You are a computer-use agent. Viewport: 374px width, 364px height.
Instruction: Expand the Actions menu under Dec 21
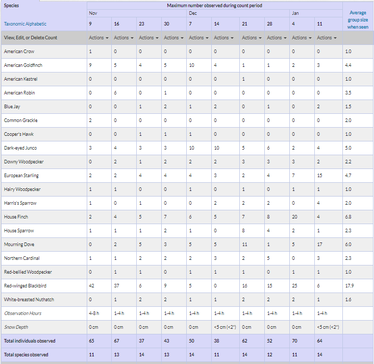coord(252,38)
